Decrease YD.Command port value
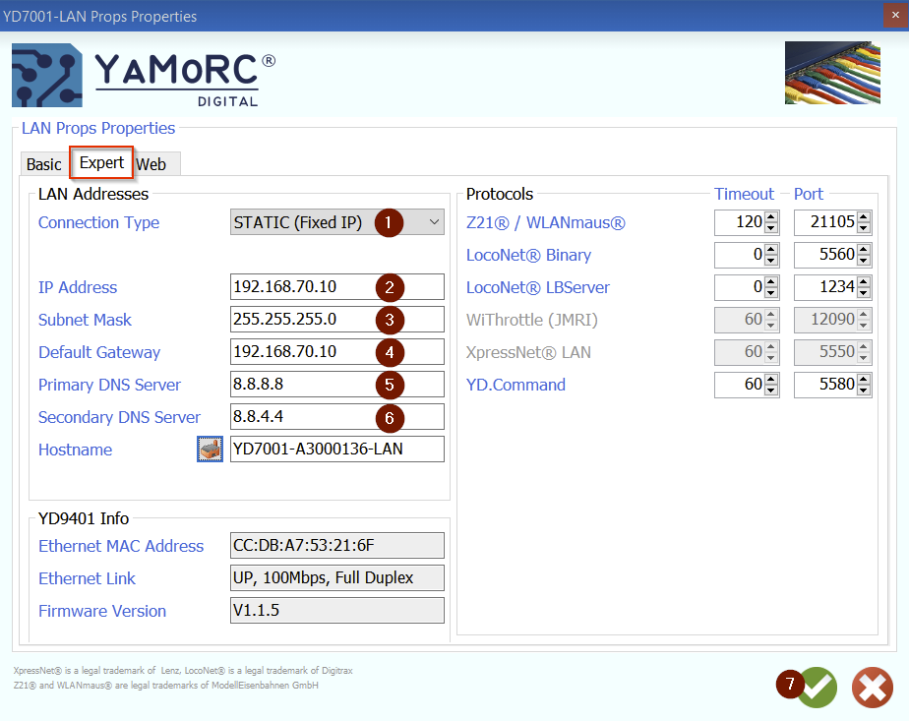The height and width of the screenshot is (721, 909). click(x=864, y=391)
